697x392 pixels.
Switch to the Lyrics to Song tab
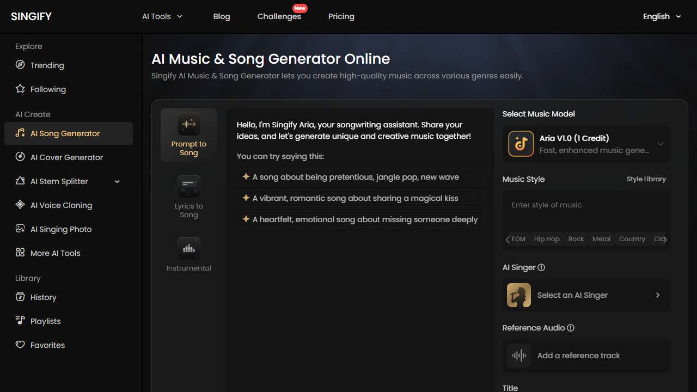189,197
